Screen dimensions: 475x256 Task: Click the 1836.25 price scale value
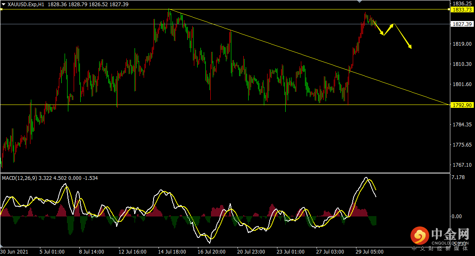coord(462,4)
